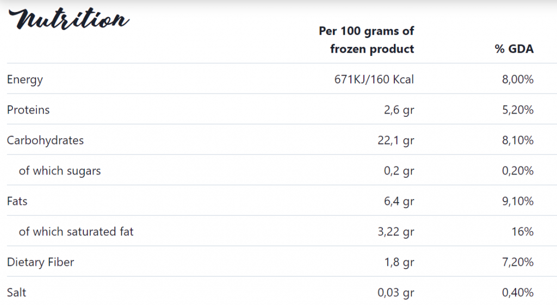Click the Nutrition script heading
The width and height of the screenshot is (557, 305).
(x=69, y=18)
